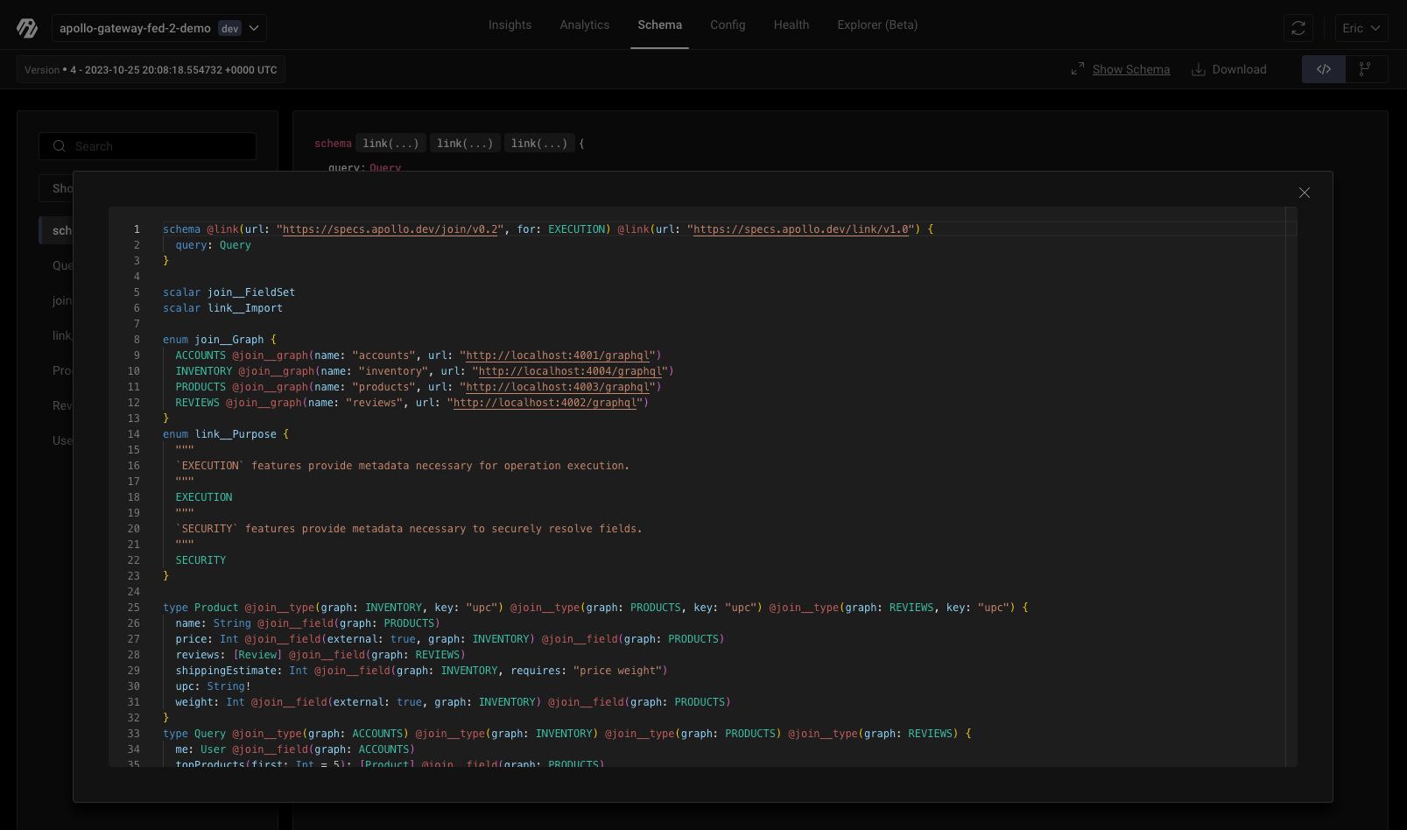1407x830 pixels.
Task: Expand first link(...) directive chip
Action: [x=390, y=144]
